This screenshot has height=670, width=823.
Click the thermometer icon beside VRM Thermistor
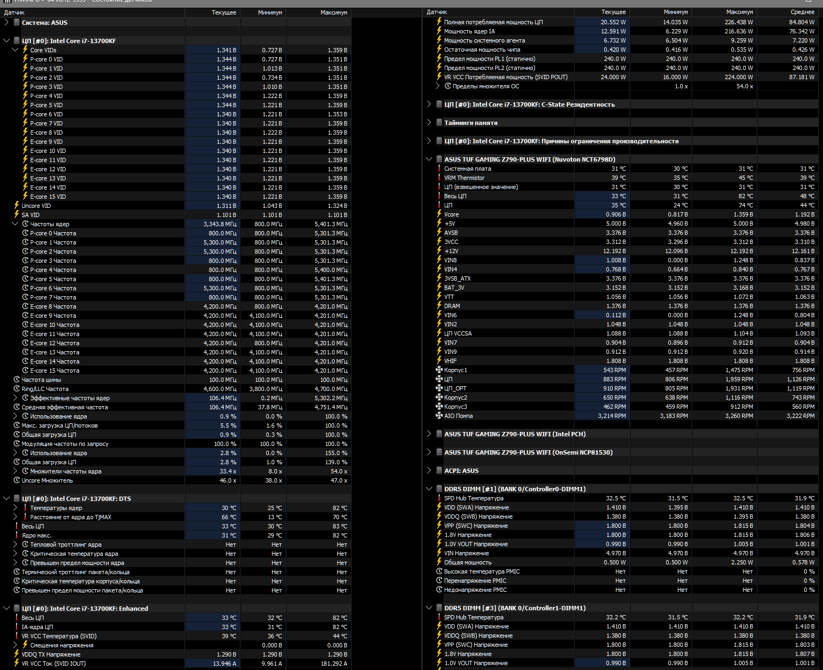[439, 178]
